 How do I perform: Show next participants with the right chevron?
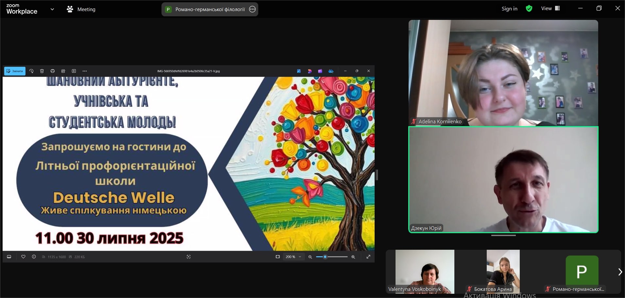[x=620, y=272]
